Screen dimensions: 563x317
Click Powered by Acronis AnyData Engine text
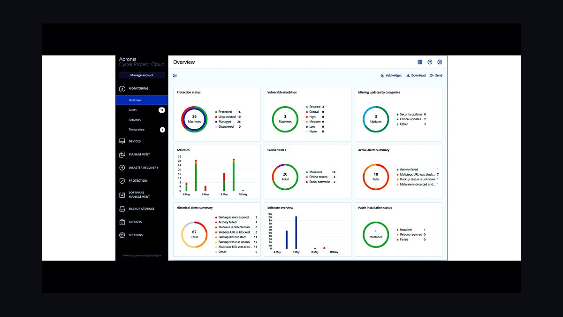coord(142,255)
